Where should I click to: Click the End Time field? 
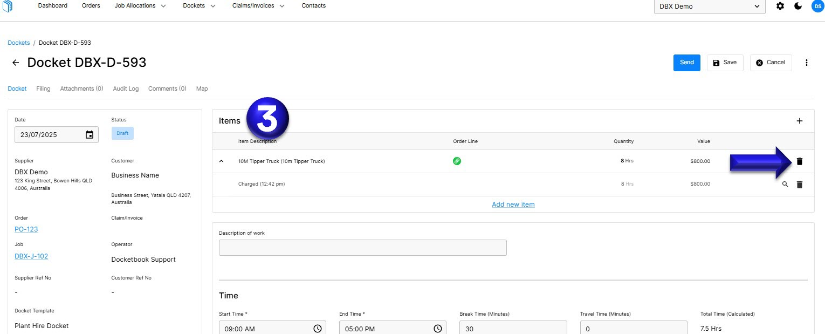tap(393, 328)
